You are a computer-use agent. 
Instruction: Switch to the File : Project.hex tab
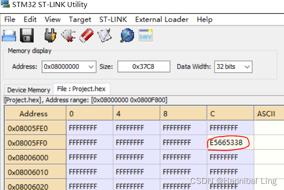pos(81,89)
